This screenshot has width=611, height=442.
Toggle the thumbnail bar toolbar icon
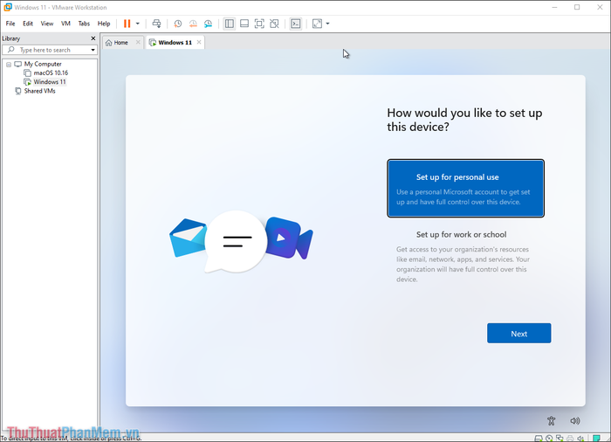click(x=244, y=24)
